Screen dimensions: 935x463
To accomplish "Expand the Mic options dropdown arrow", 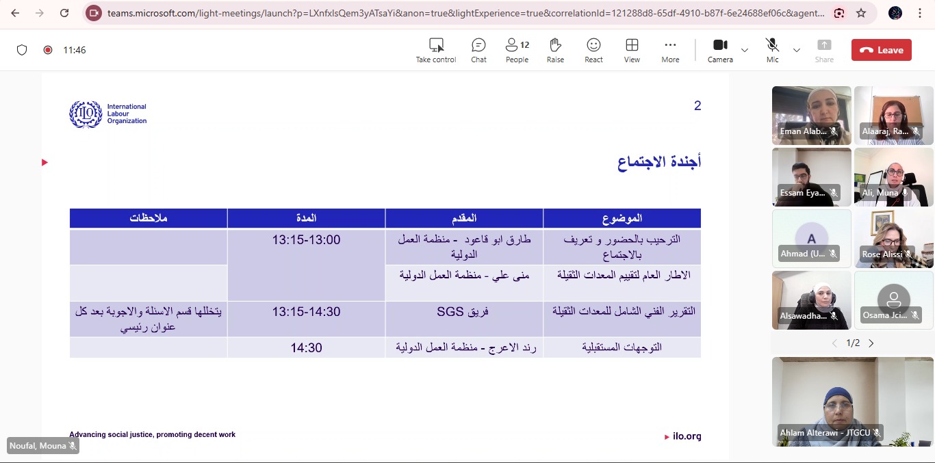I will tap(796, 50).
